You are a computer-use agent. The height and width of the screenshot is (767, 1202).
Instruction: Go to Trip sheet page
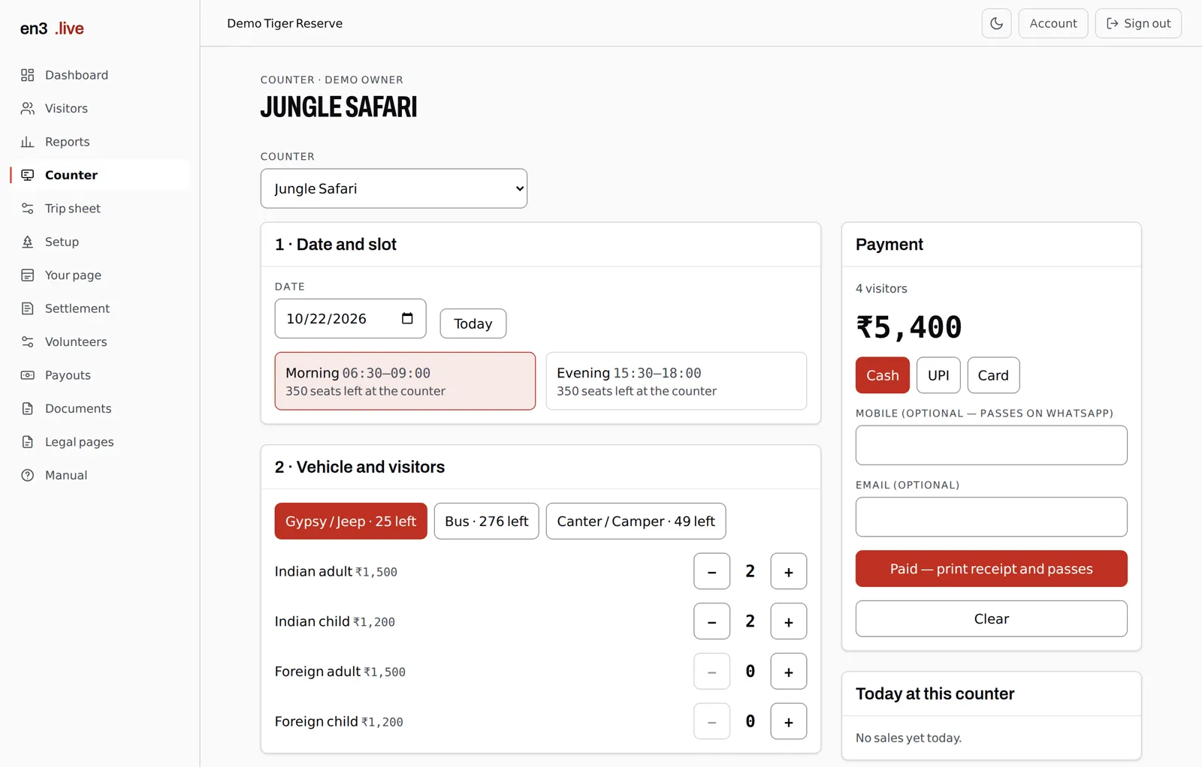tap(100, 209)
